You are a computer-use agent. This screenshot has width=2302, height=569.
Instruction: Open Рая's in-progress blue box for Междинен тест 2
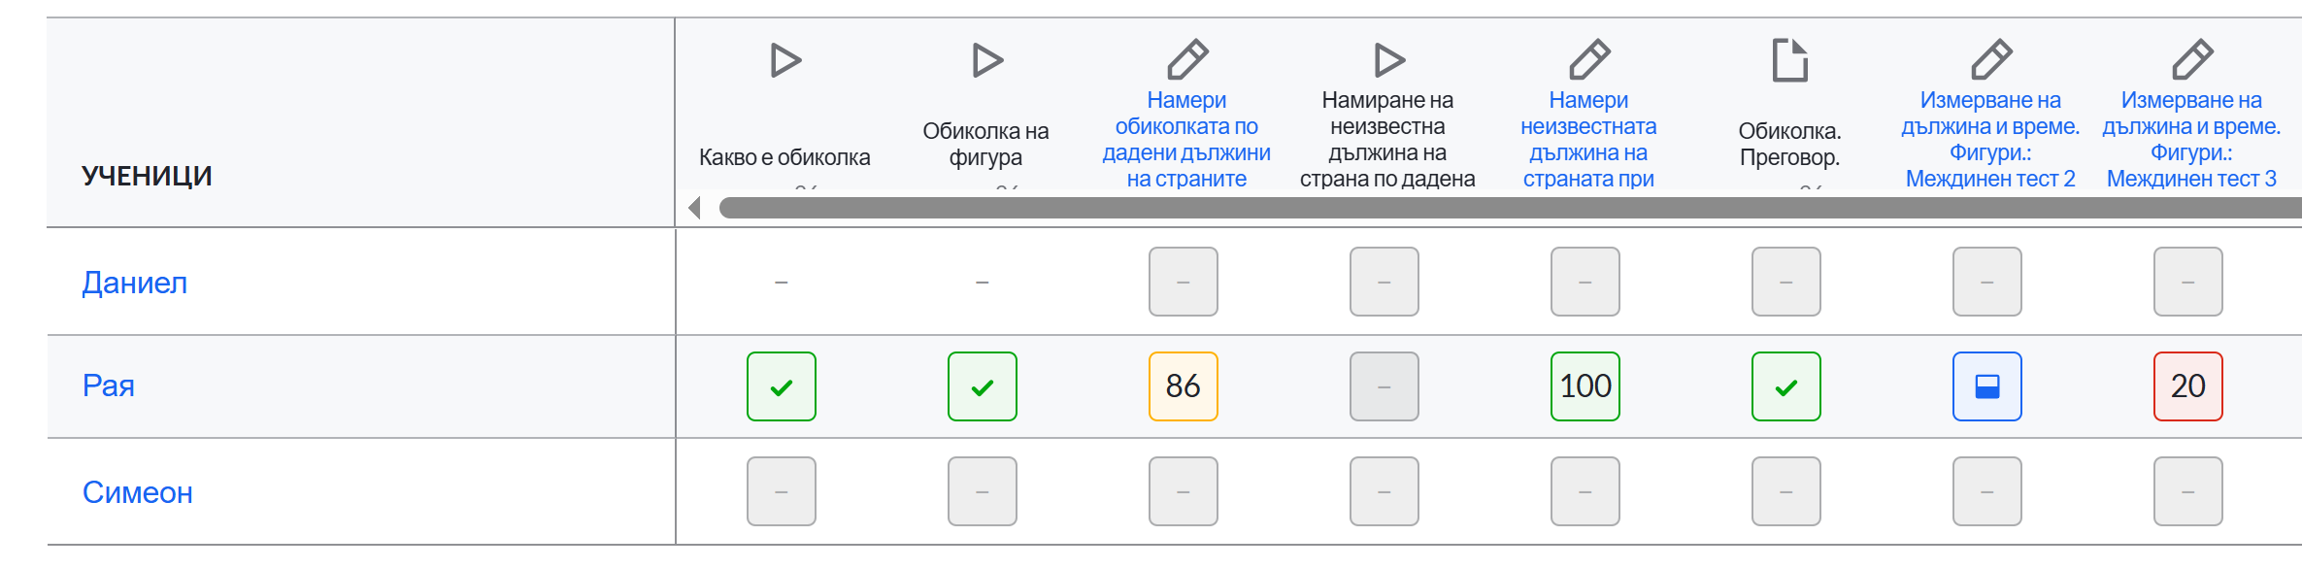[x=1987, y=386]
